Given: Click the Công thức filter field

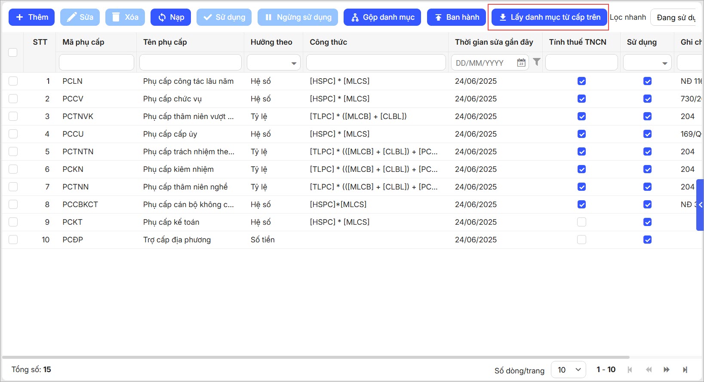Looking at the screenshot, I should pyautogui.click(x=376, y=63).
